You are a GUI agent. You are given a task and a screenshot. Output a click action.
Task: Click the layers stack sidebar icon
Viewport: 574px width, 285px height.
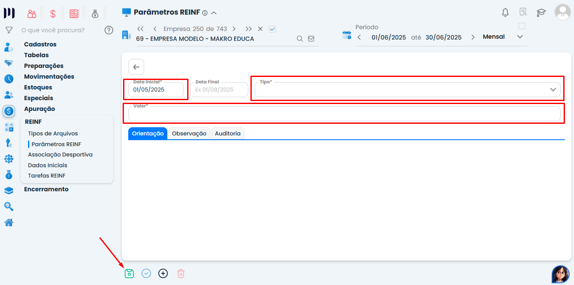[9, 190]
